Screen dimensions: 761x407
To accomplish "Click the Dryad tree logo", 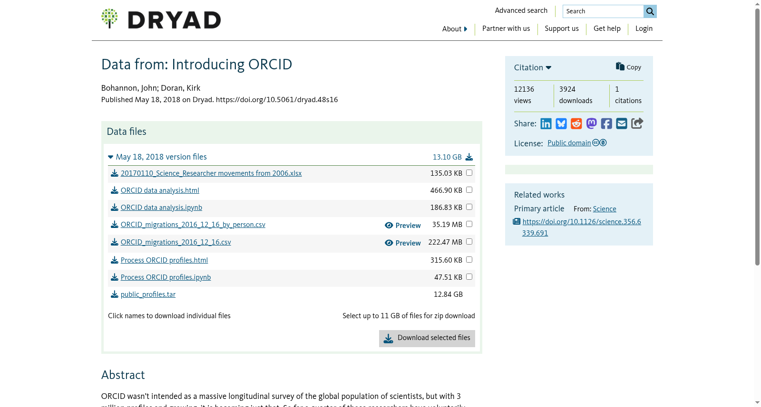I will (x=109, y=19).
